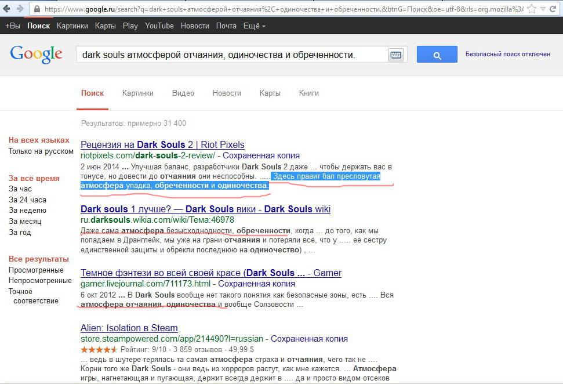Open the Темное фэнтези во всей красе result

coord(211,273)
